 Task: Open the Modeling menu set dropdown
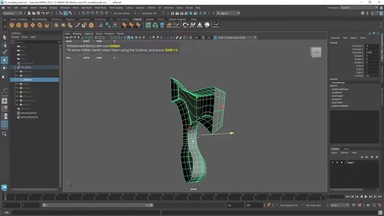[12, 13]
